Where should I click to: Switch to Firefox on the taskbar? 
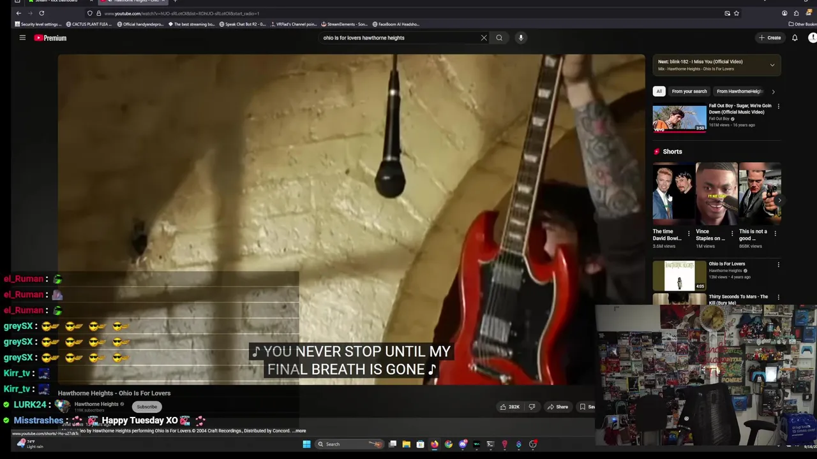point(435,444)
